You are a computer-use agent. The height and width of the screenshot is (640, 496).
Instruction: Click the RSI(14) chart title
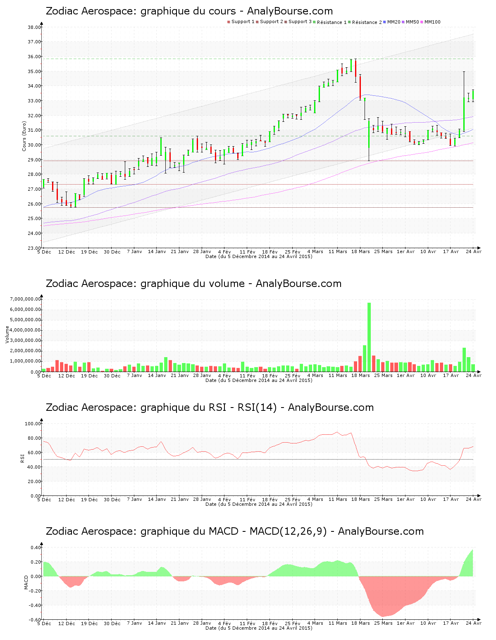(x=210, y=408)
